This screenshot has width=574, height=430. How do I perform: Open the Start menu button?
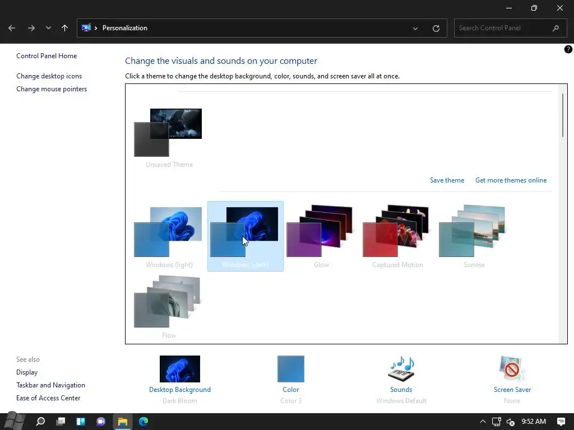click(x=15, y=421)
